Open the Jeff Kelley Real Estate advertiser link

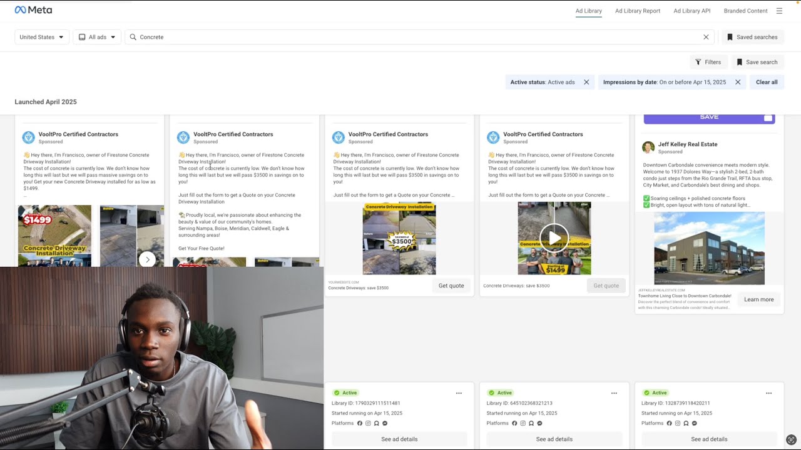pyautogui.click(x=688, y=144)
